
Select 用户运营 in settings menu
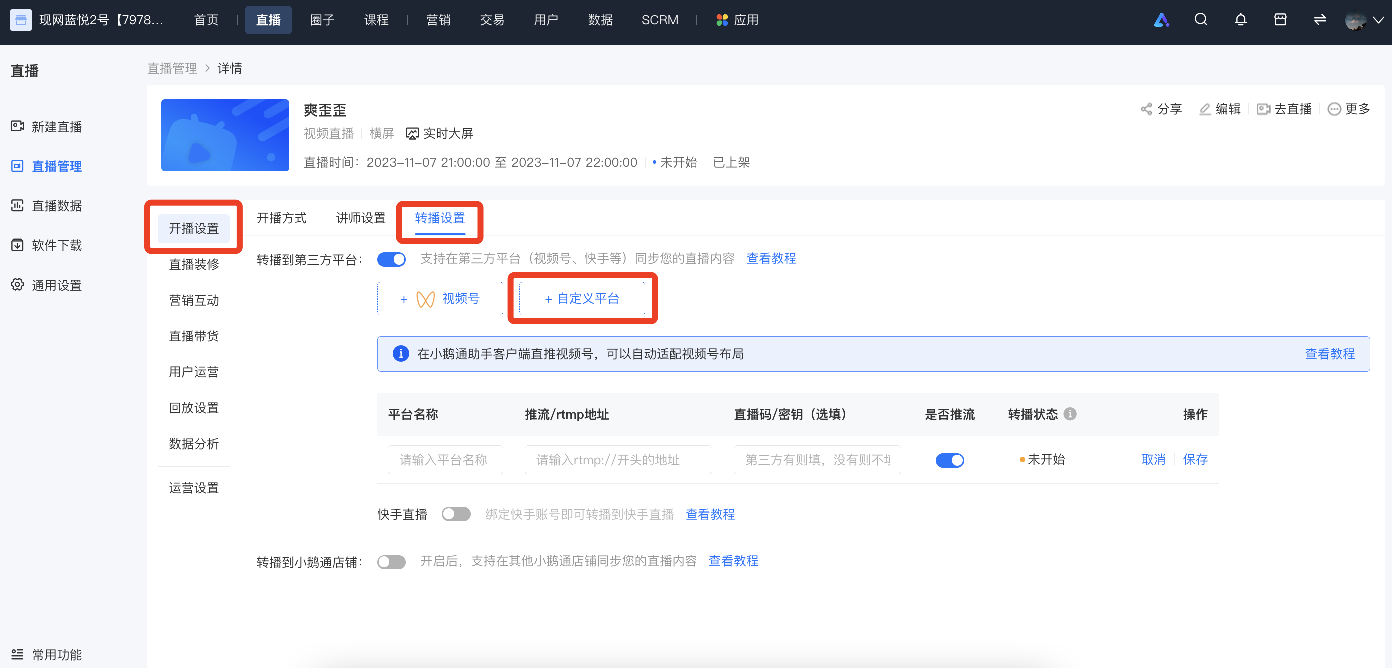pyautogui.click(x=194, y=371)
